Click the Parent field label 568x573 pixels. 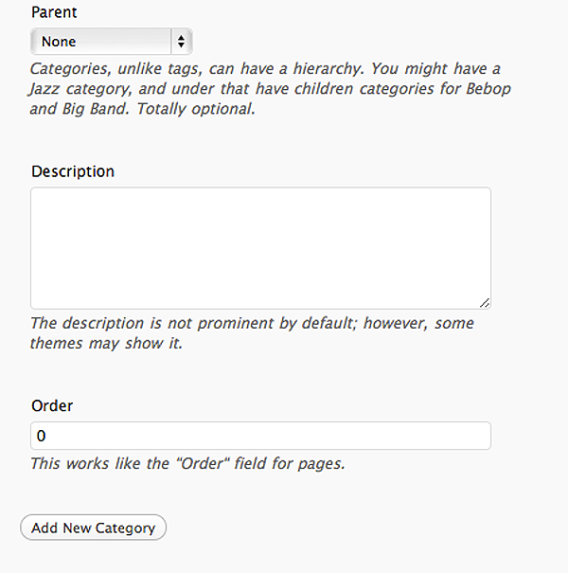[54, 12]
